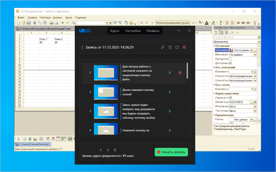Open the Максимум 'Не задано' dropdown

tap(255, 55)
